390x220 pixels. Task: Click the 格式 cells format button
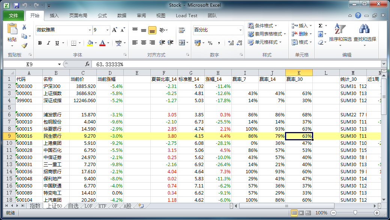pos(302,42)
